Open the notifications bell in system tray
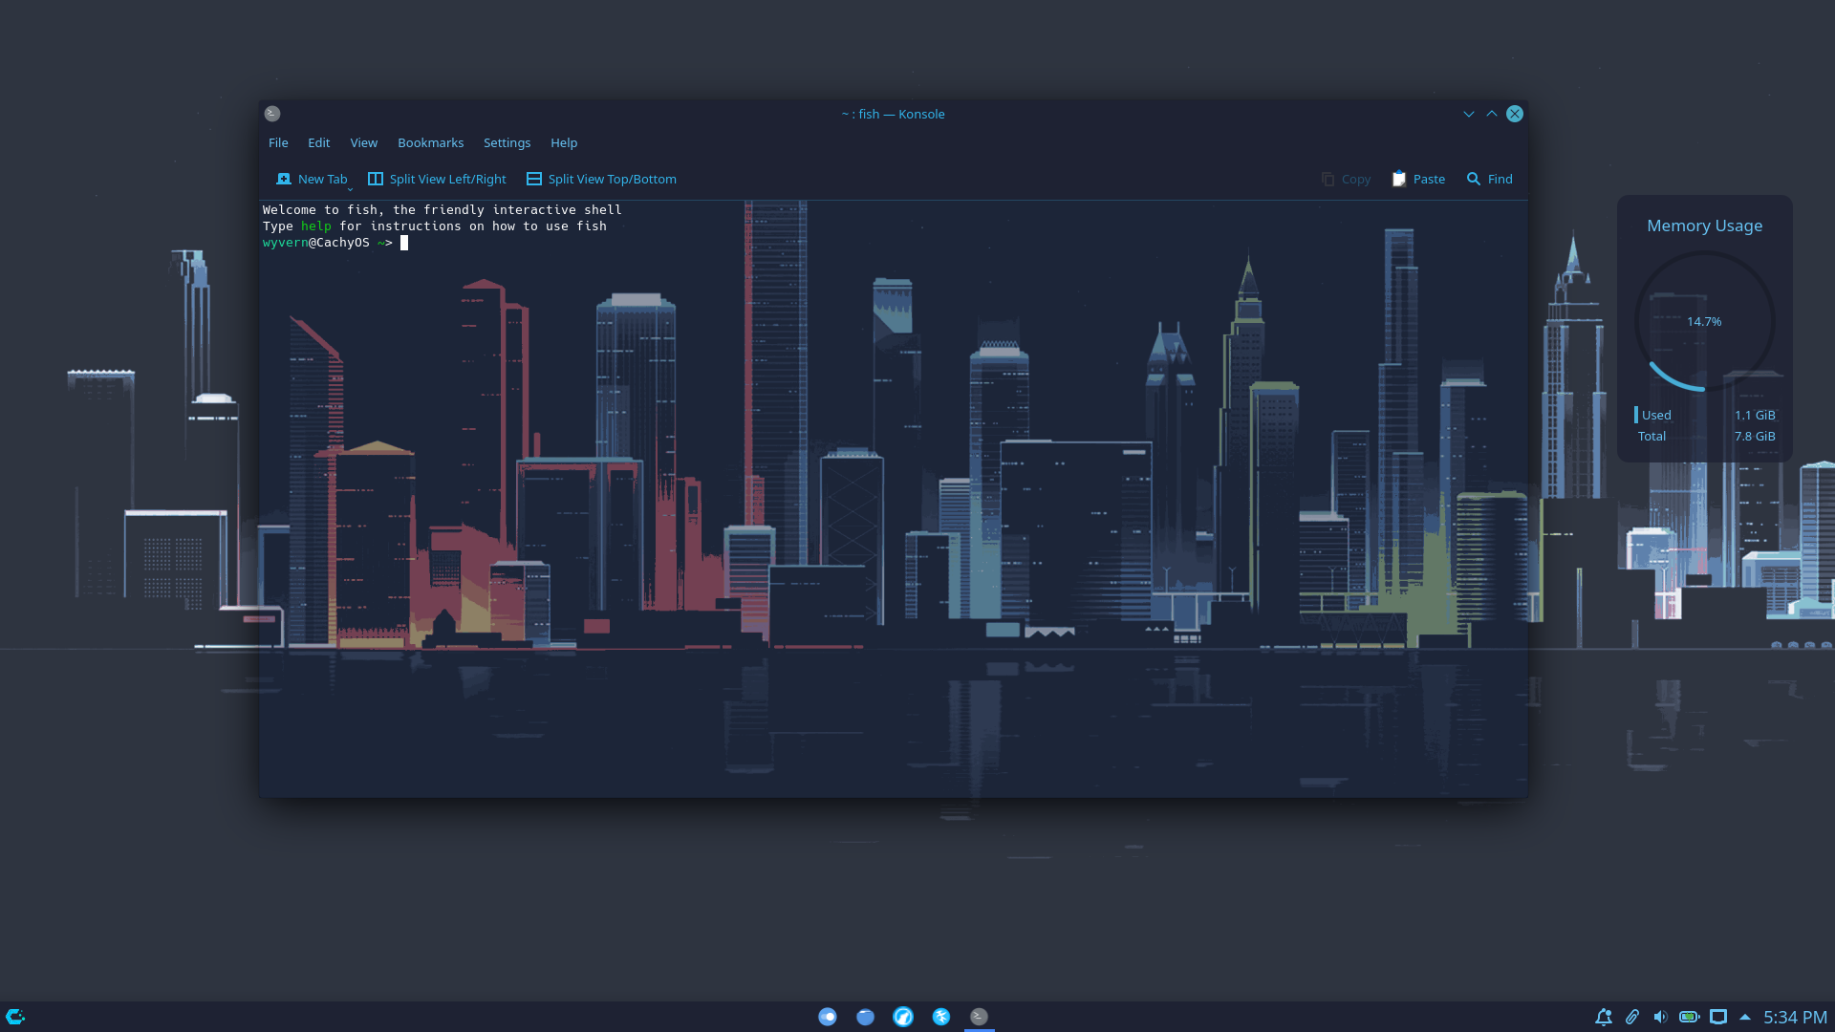Viewport: 1835px width, 1032px height. coord(1604,1017)
